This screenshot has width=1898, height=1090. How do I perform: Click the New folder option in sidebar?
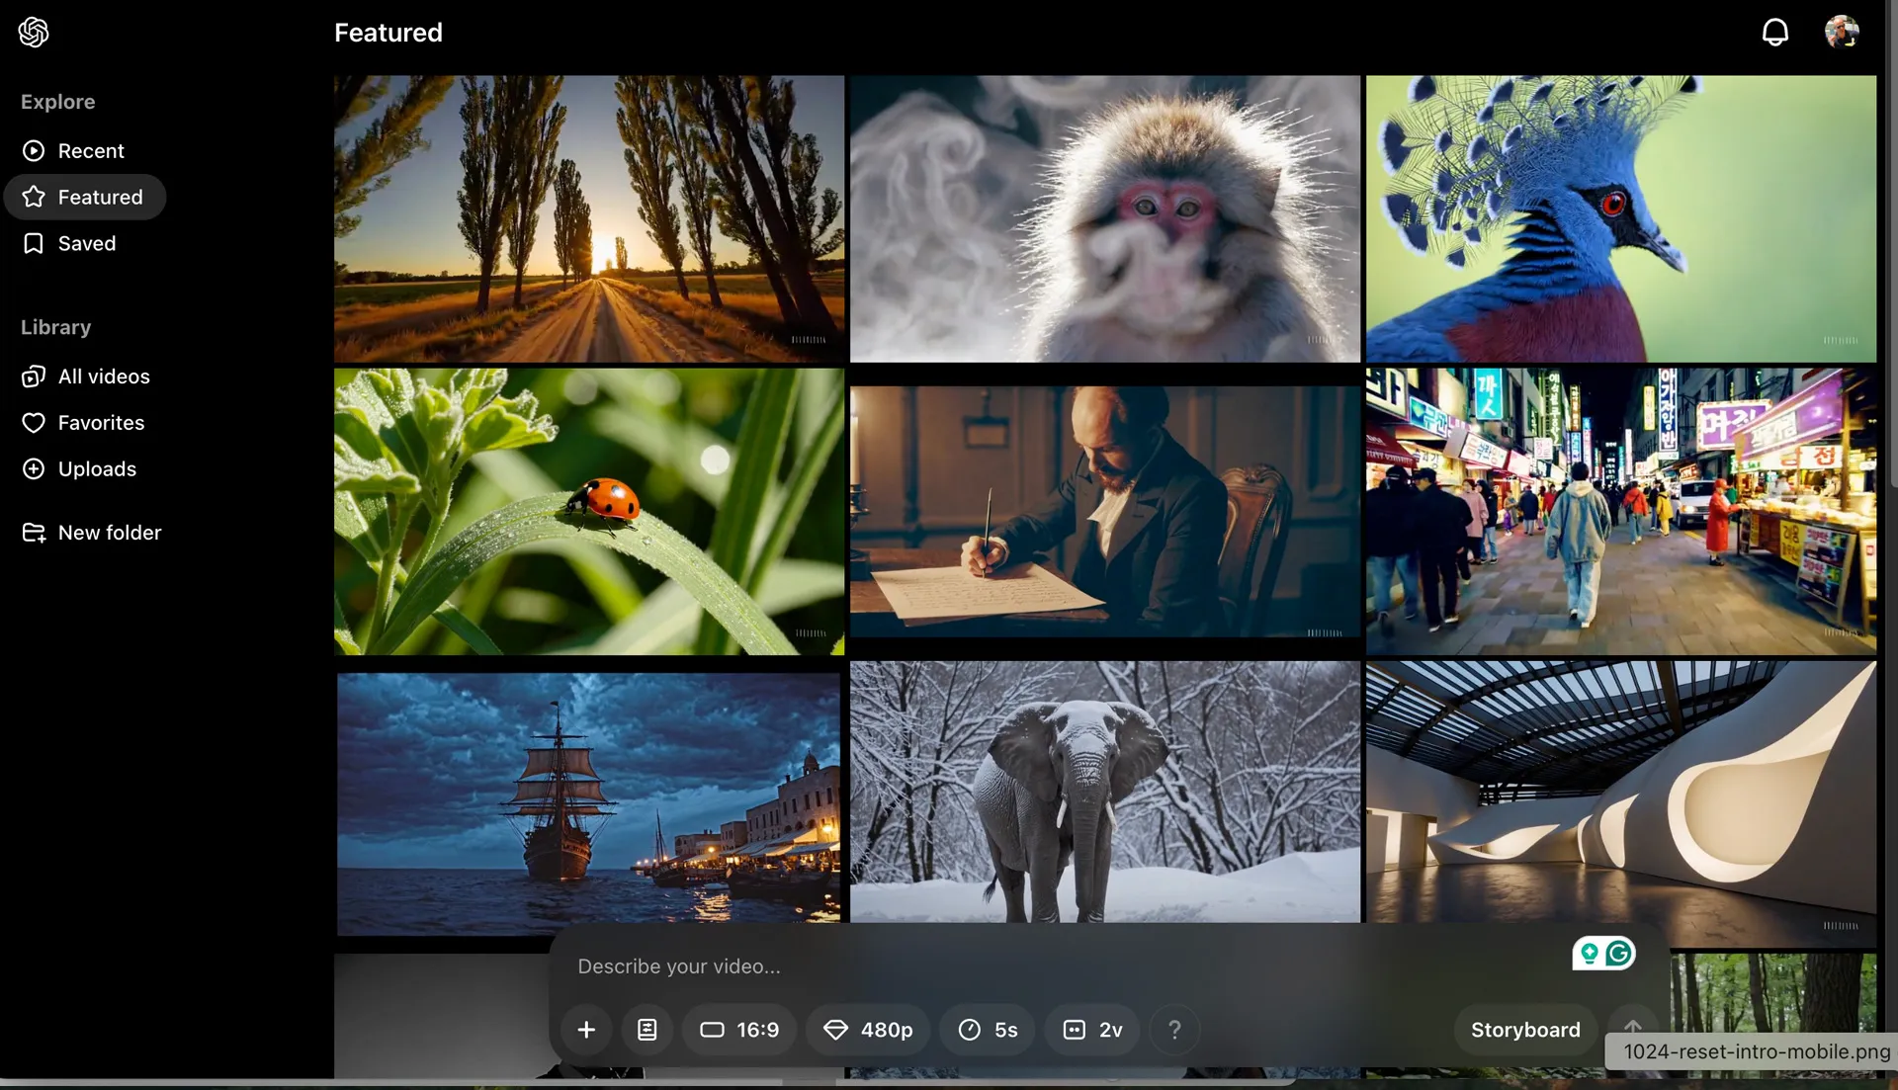click(x=108, y=534)
